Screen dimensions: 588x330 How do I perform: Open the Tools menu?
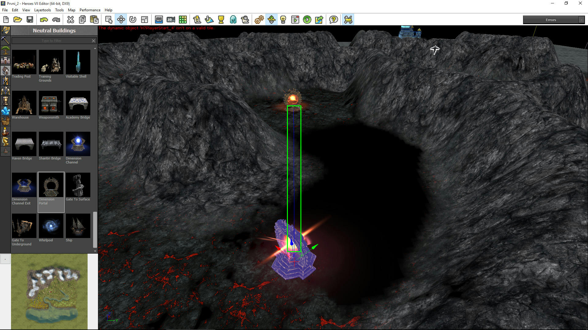59,10
